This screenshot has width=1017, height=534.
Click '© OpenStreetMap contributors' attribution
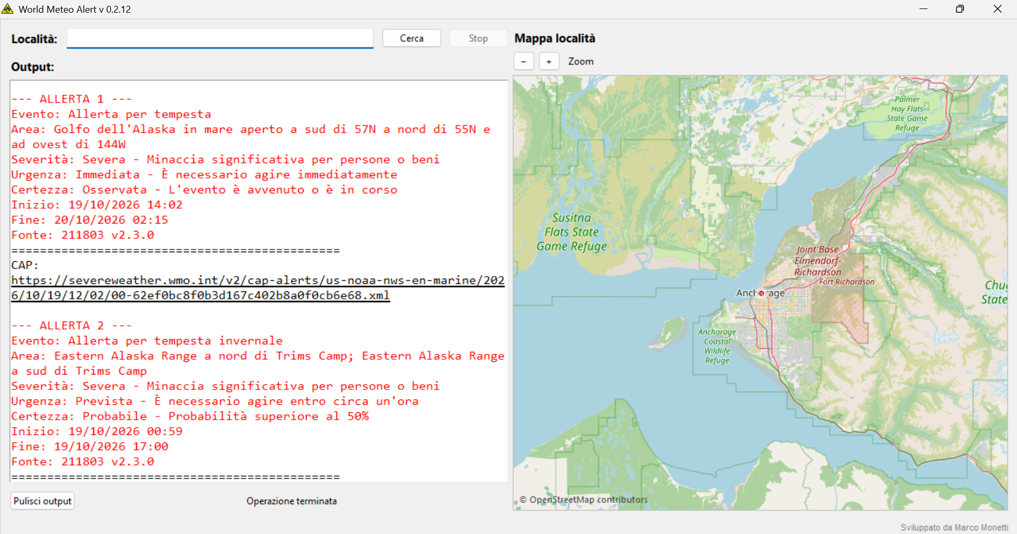pyautogui.click(x=583, y=500)
